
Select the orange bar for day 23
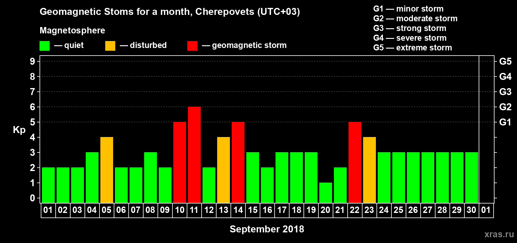pyautogui.click(x=370, y=170)
